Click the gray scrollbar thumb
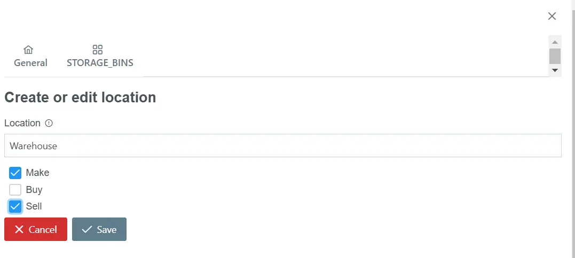Screen dimensions: 575x258 coord(555,56)
